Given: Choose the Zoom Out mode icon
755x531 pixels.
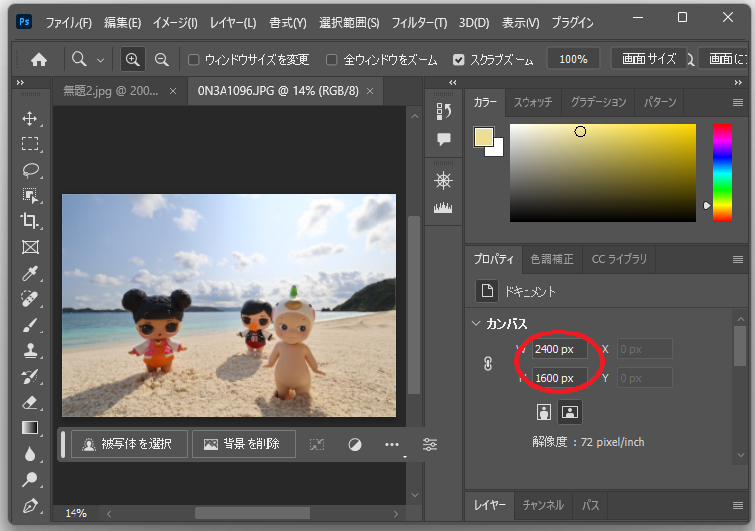Looking at the screenshot, I should click(x=162, y=60).
